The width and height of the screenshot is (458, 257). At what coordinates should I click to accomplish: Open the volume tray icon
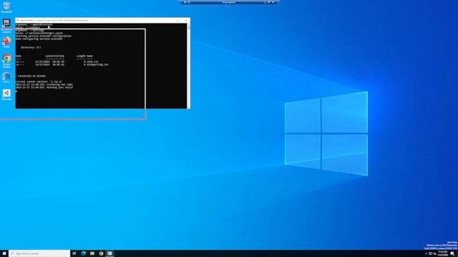(435, 254)
